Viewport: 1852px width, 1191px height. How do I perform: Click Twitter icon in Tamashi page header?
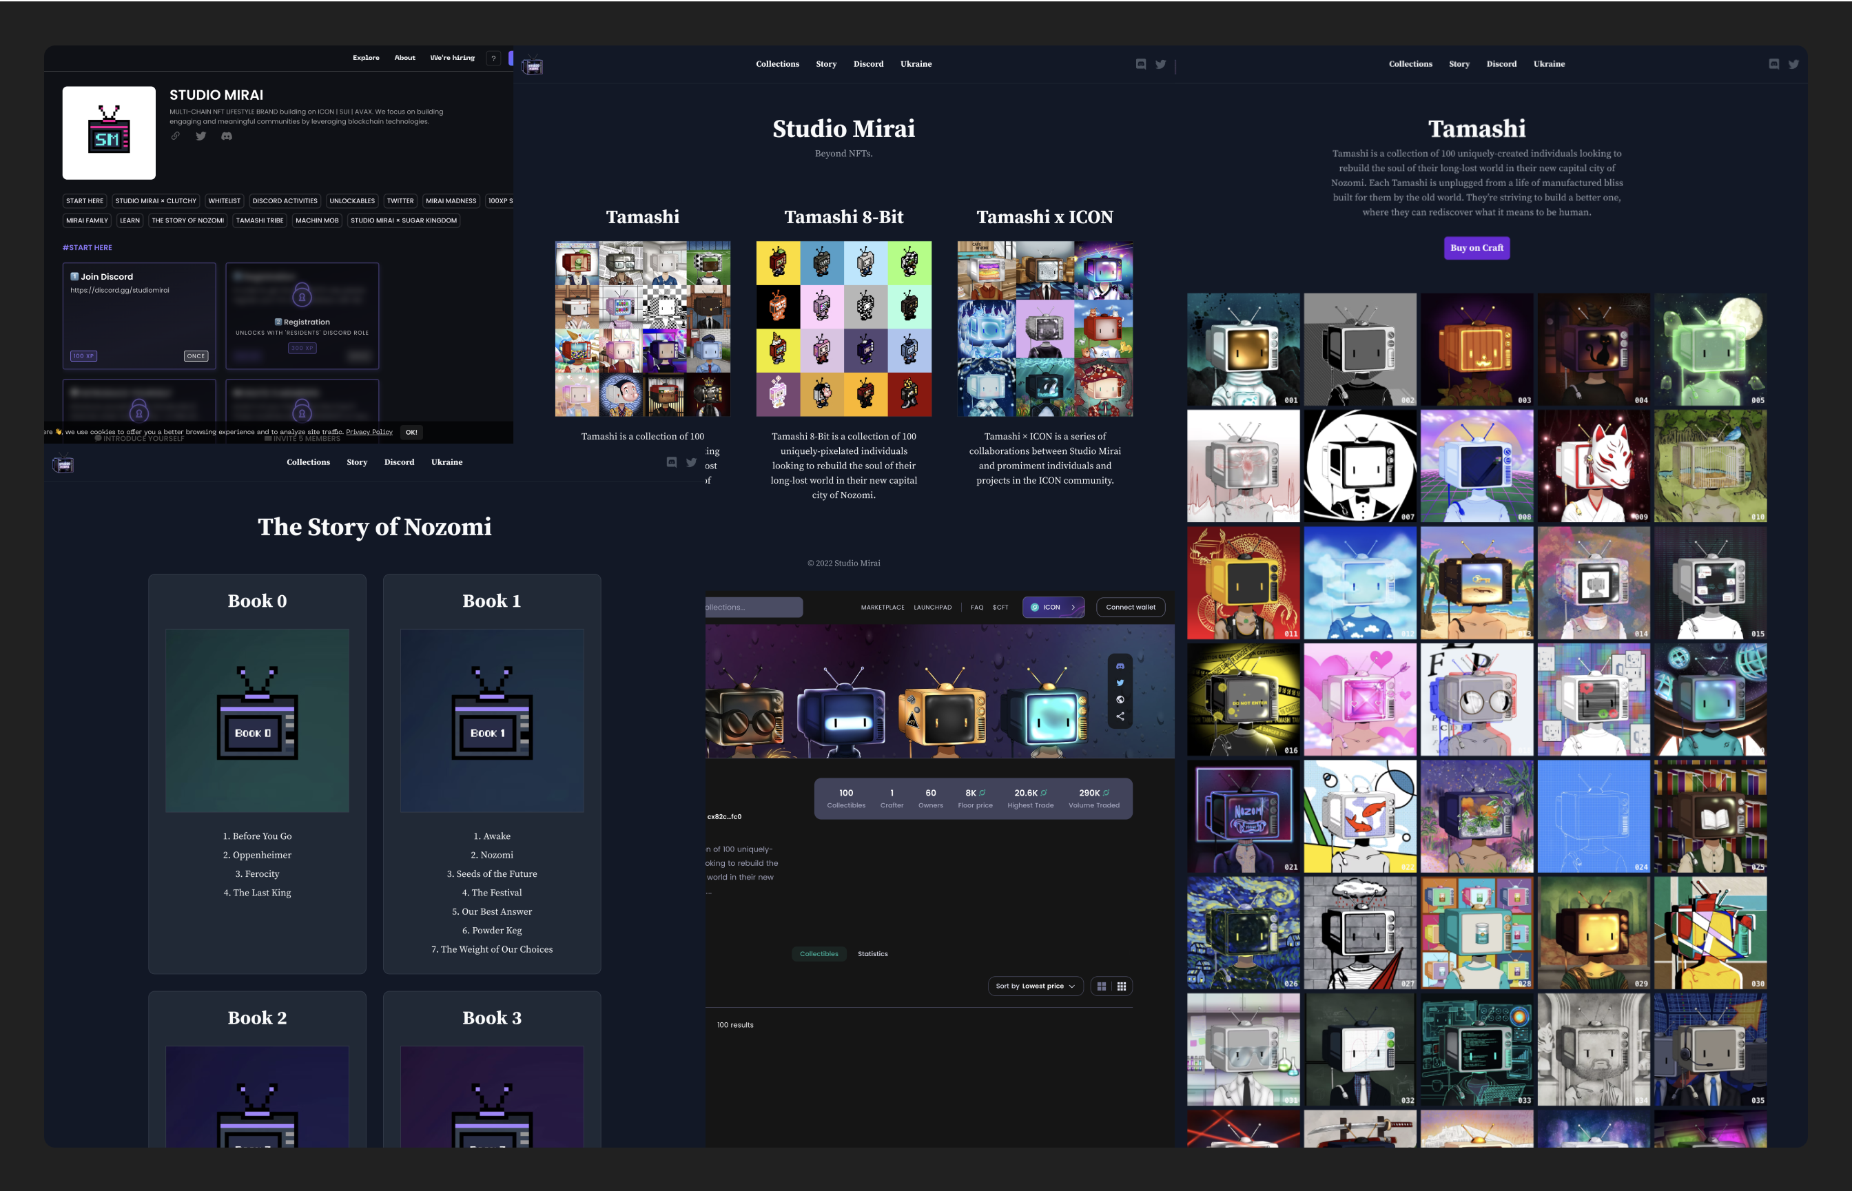click(1793, 64)
